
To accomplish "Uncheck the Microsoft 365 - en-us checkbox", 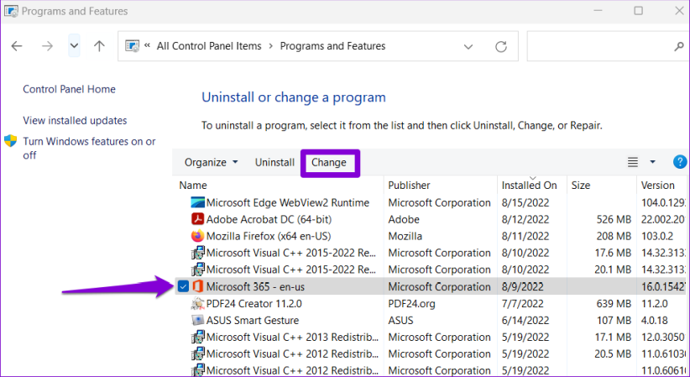I will tap(183, 286).
